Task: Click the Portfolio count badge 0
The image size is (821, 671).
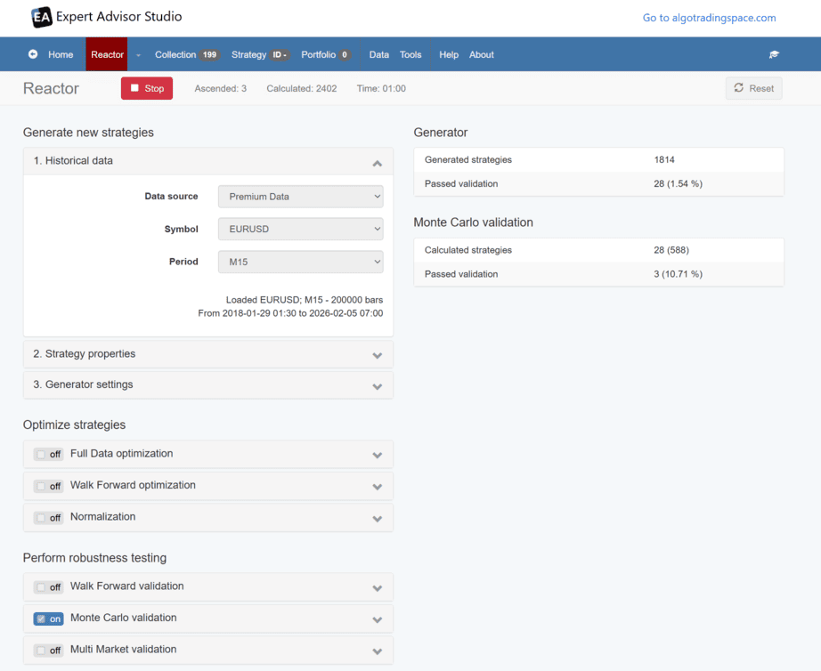Action: [344, 55]
